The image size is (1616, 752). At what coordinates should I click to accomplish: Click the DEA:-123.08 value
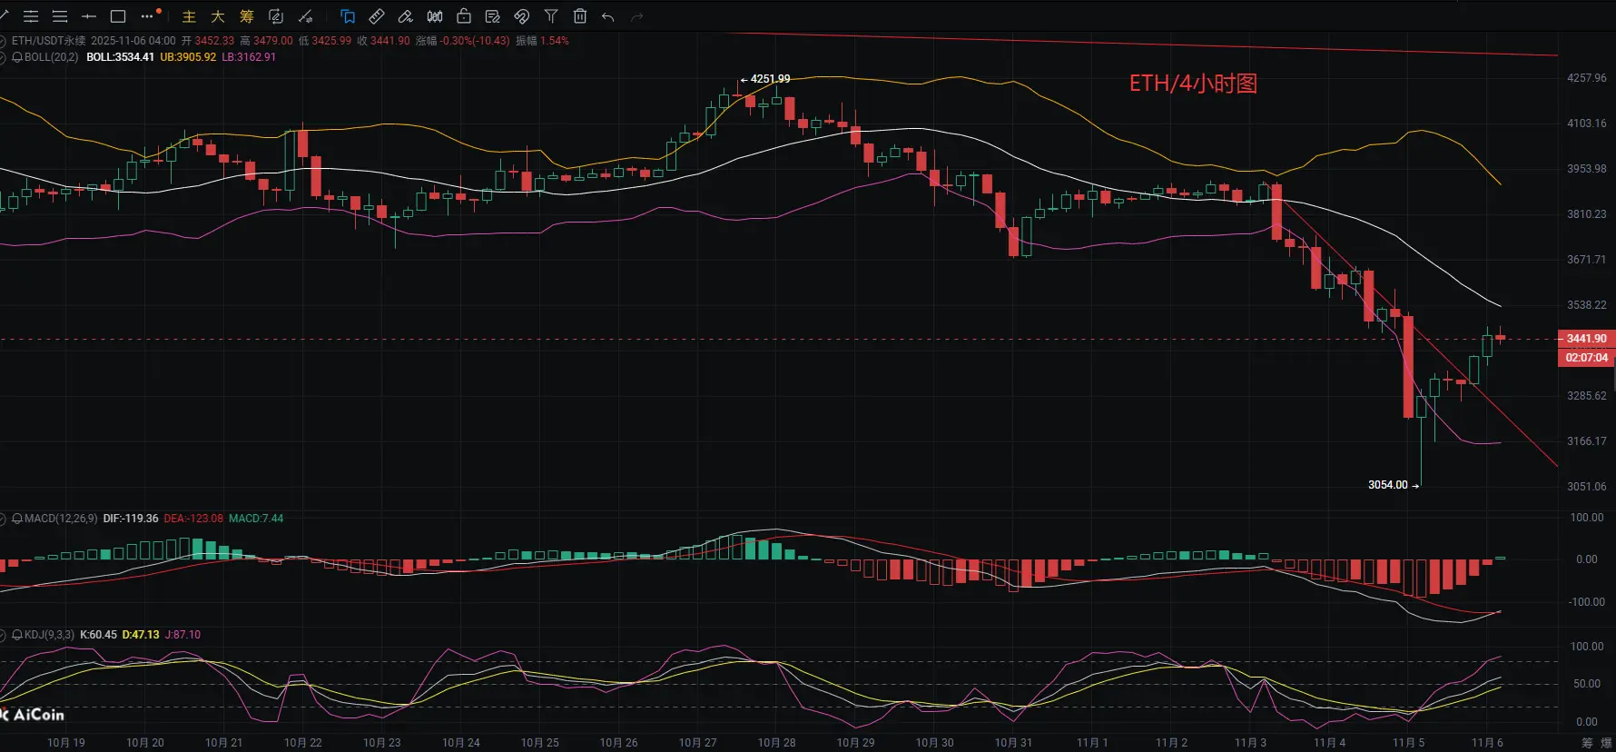[x=193, y=519]
